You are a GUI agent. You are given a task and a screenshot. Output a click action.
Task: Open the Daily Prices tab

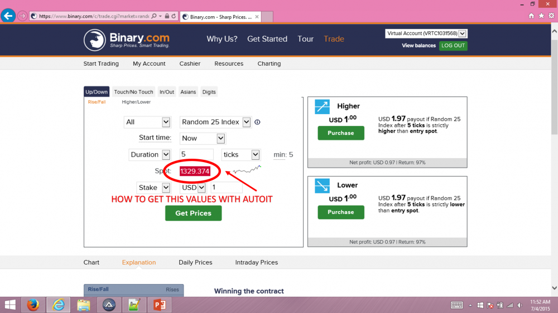[195, 262]
